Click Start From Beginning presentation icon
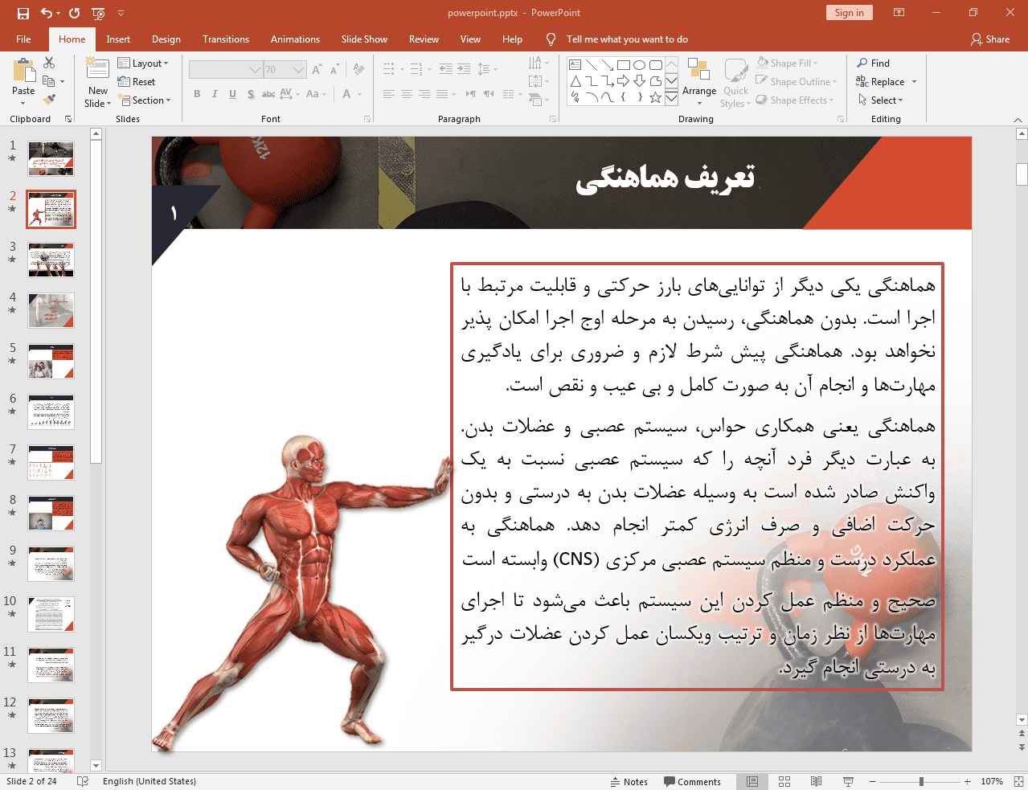1028x790 pixels. tap(98, 13)
